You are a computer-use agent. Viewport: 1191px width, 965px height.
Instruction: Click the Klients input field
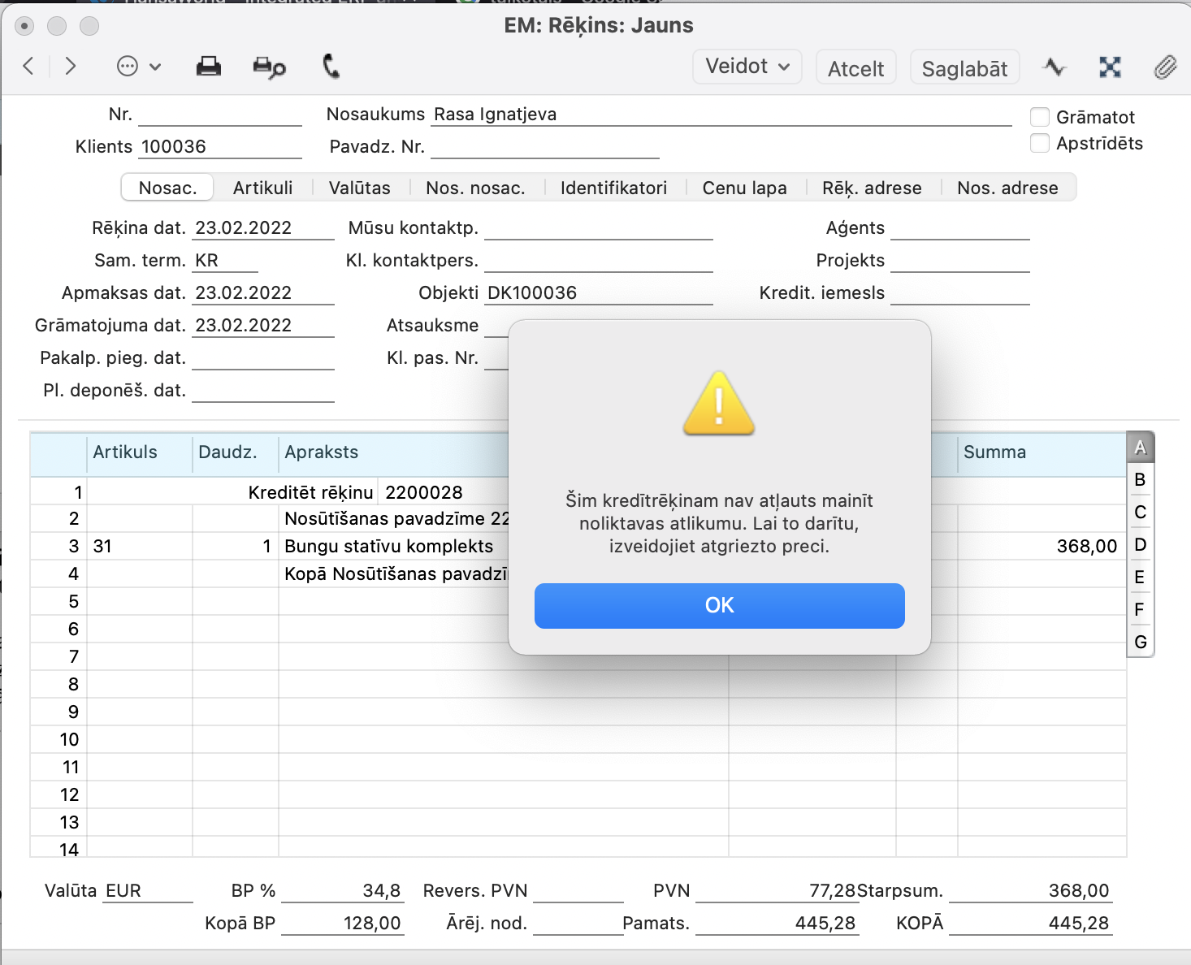tap(219, 147)
